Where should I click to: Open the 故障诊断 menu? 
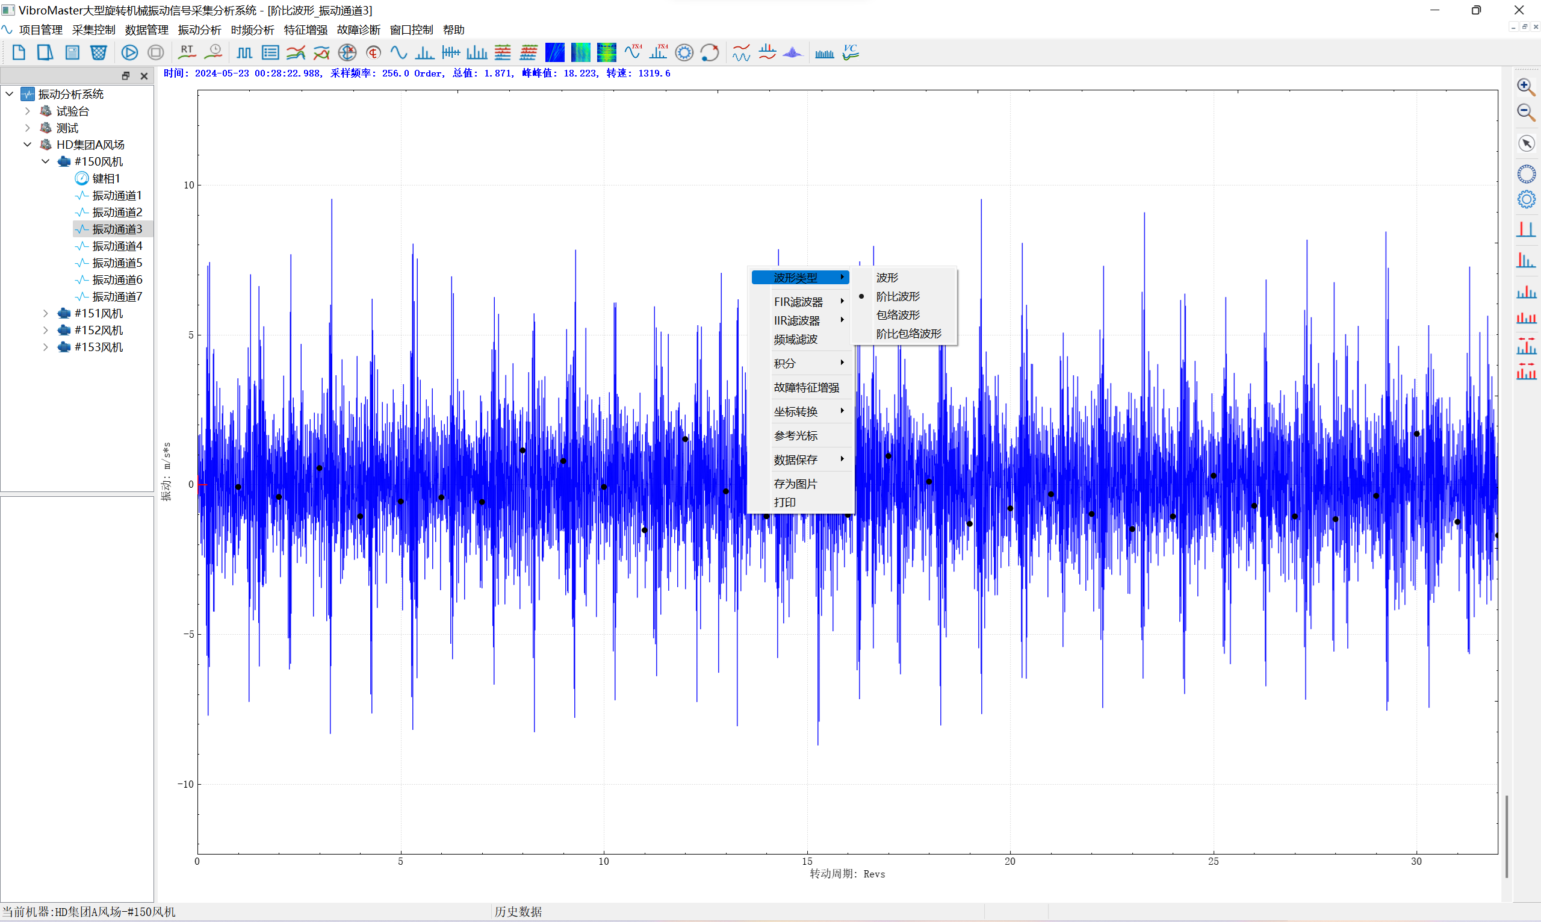pyautogui.click(x=358, y=30)
